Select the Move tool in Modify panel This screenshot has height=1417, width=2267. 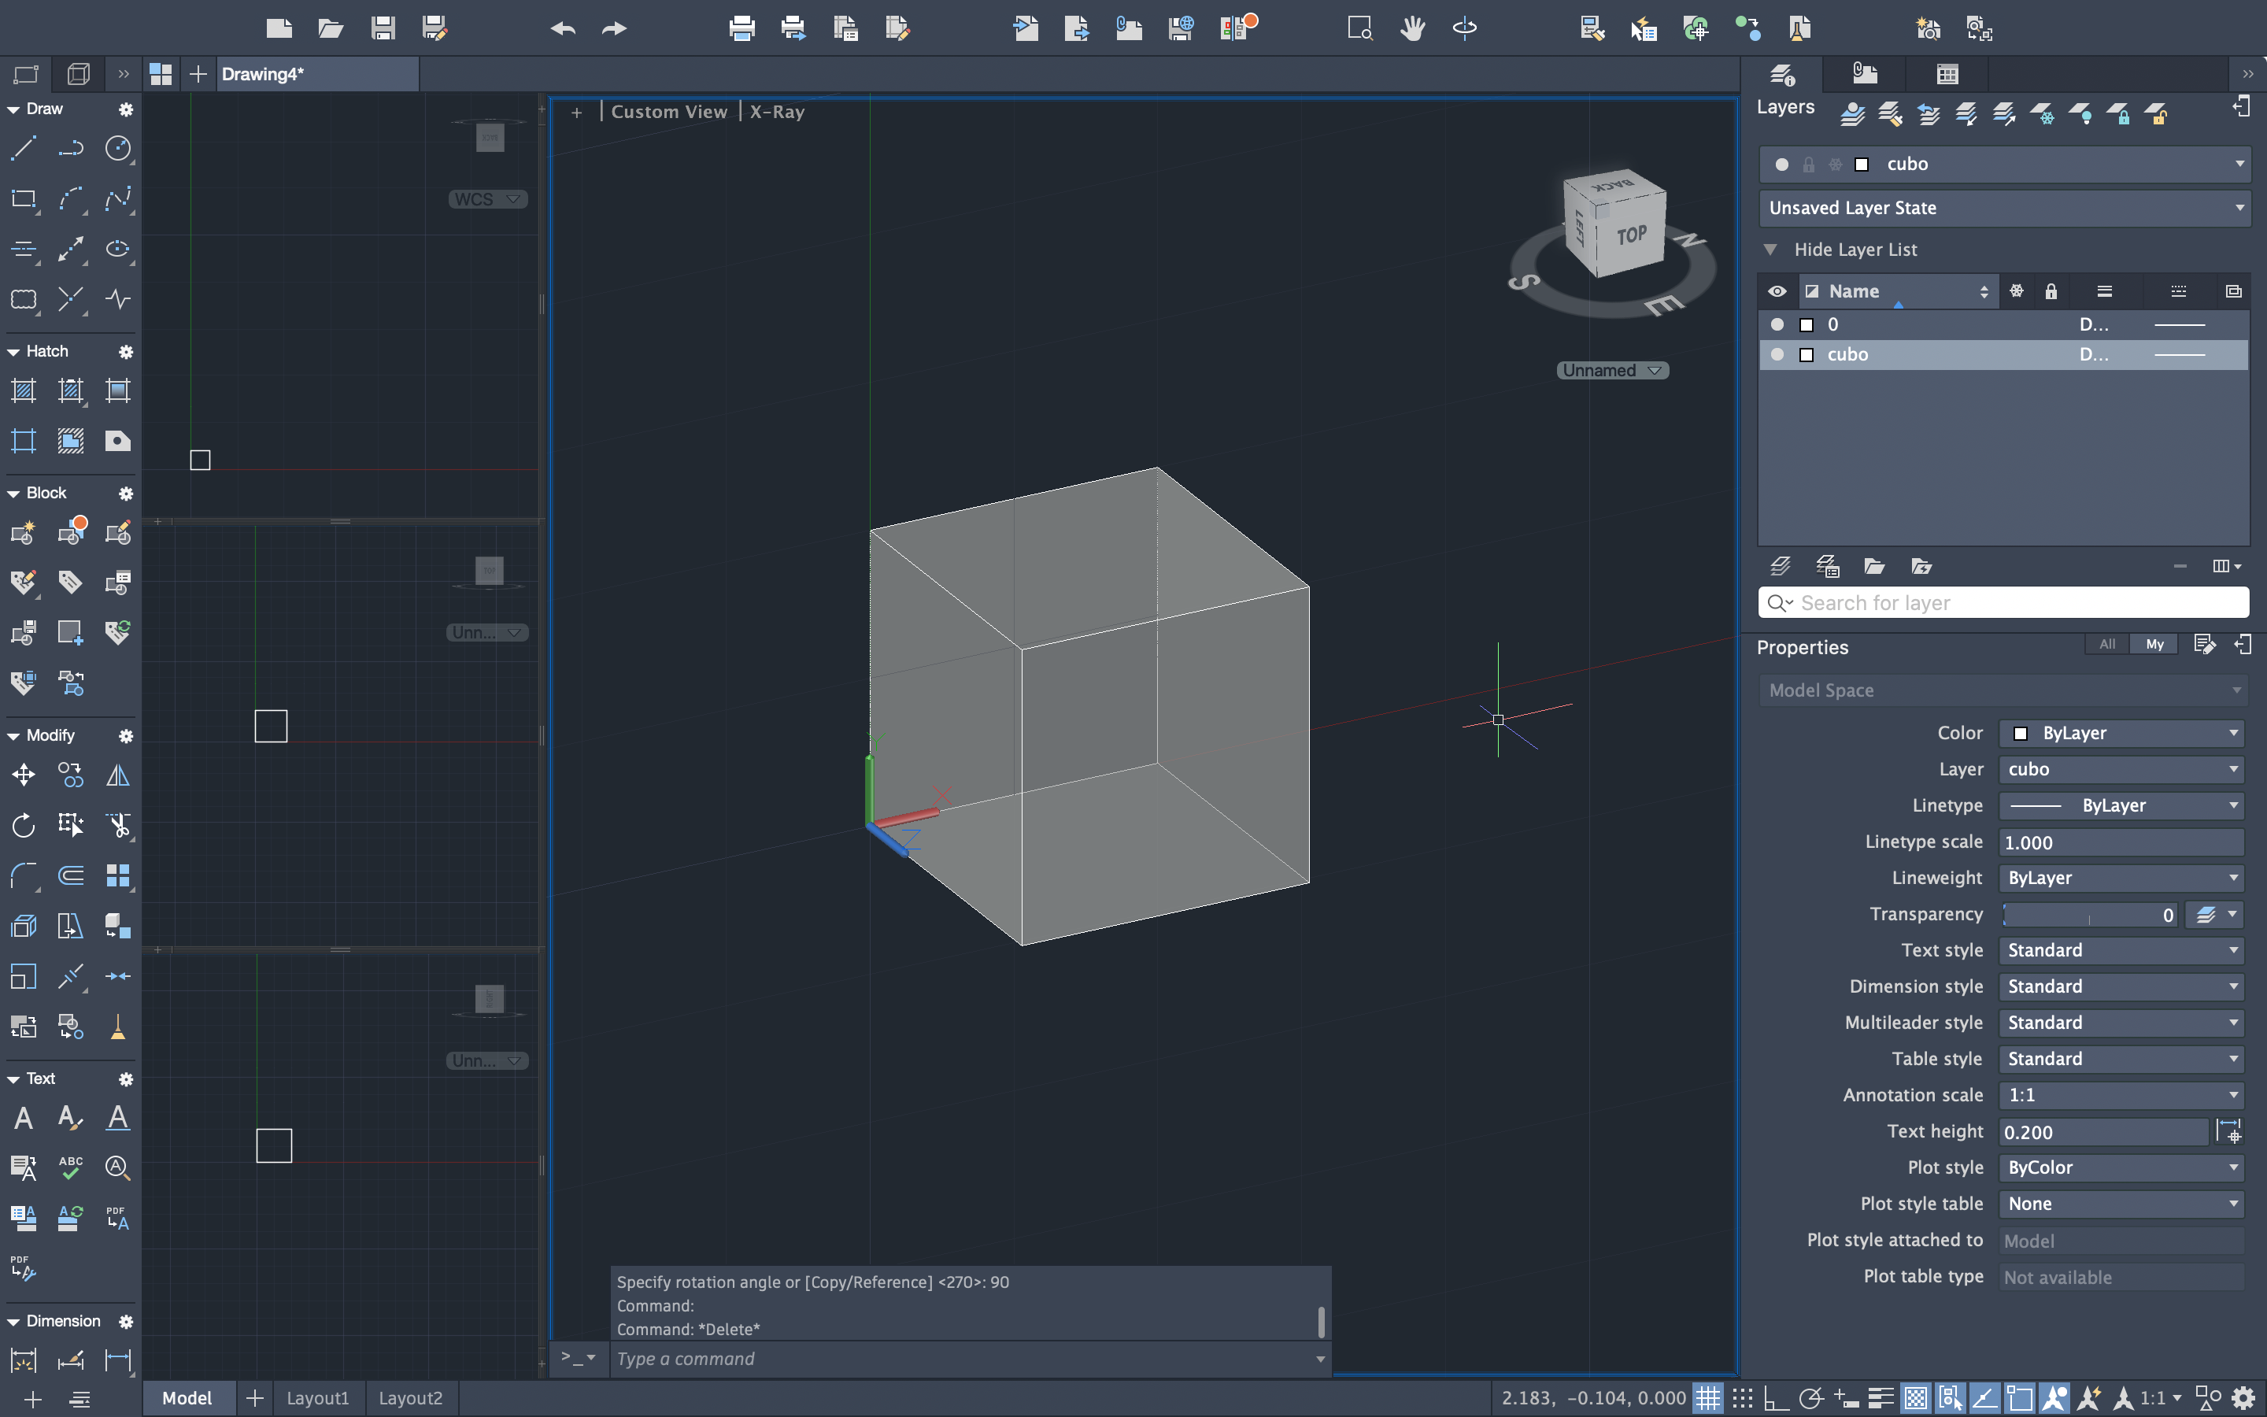pos(24,775)
